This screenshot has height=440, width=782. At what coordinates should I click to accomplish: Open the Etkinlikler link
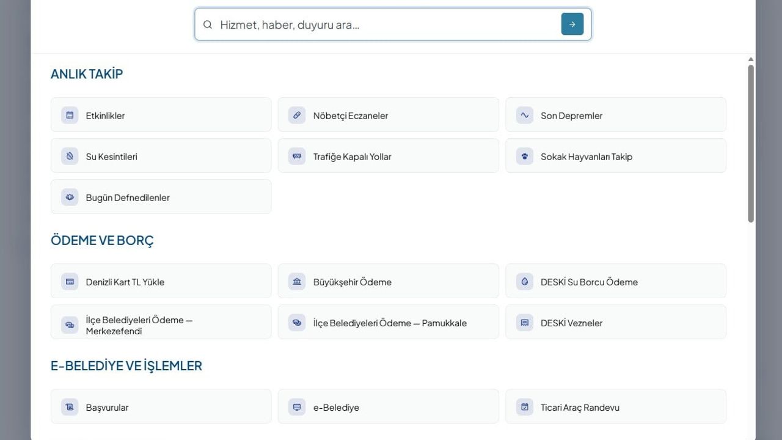pyautogui.click(x=161, y=115)
